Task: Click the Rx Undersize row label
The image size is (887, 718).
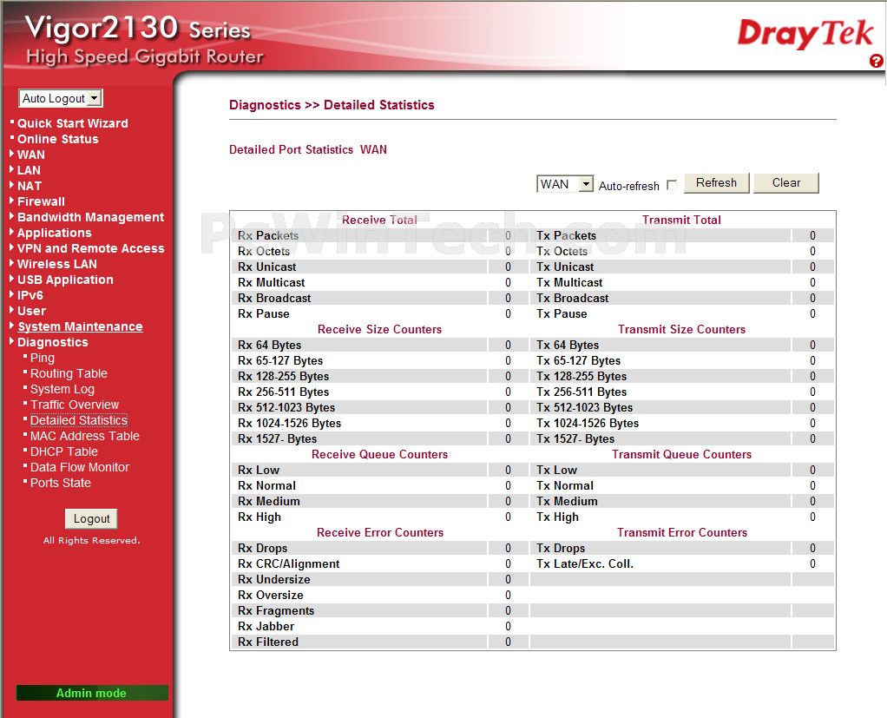Action: click(274, 579)
